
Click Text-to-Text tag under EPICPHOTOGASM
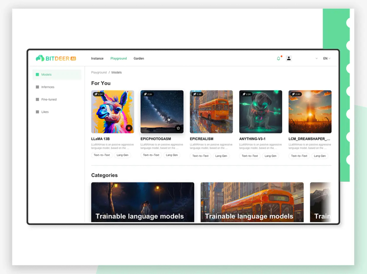pyautogui.click(x=151, y=155)
